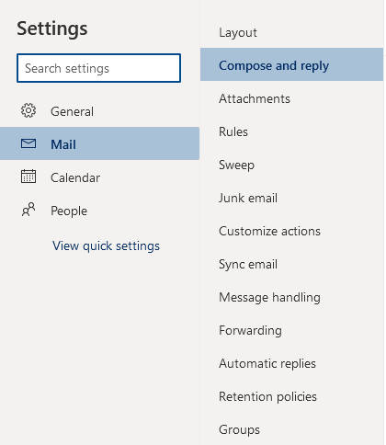
Task: Click the Mail envelope icon
Action: pyautogui.click(x=28, y=143)
